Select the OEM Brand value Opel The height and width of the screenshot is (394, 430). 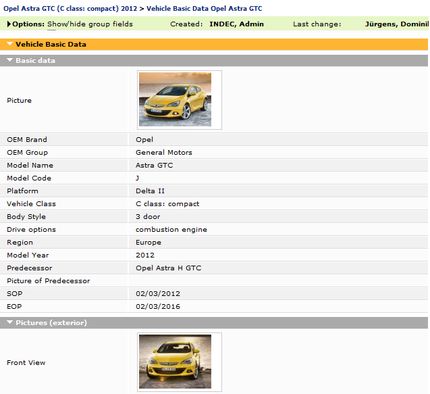[x=144, y=140]
